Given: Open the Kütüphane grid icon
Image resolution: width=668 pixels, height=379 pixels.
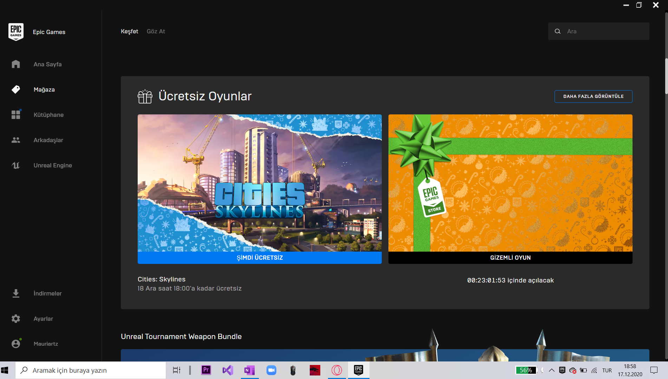Looking at the screenshot, I should click(x=16, y=115).
